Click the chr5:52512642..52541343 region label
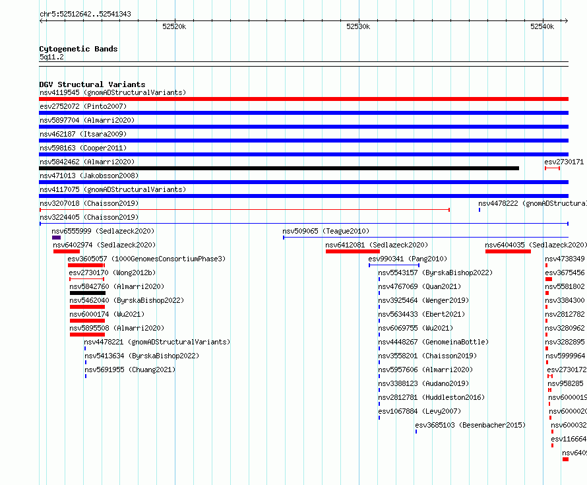This screenshot has width=587, height=485. tap(85, 15)
